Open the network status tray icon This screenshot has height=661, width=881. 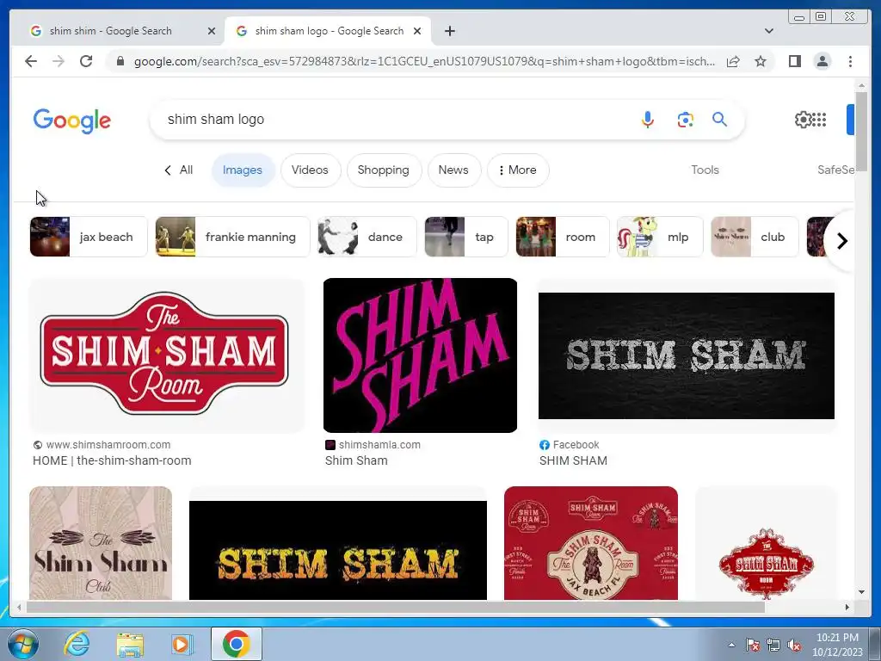click(773, 645)
